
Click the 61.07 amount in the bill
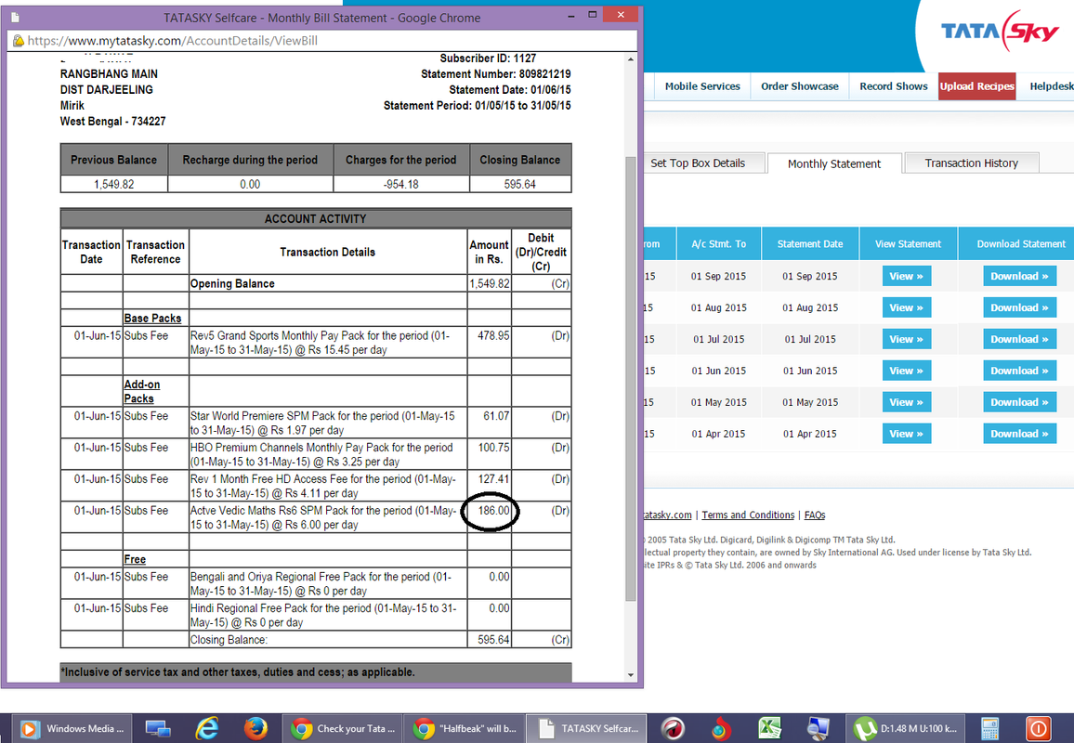pos(496,416)
